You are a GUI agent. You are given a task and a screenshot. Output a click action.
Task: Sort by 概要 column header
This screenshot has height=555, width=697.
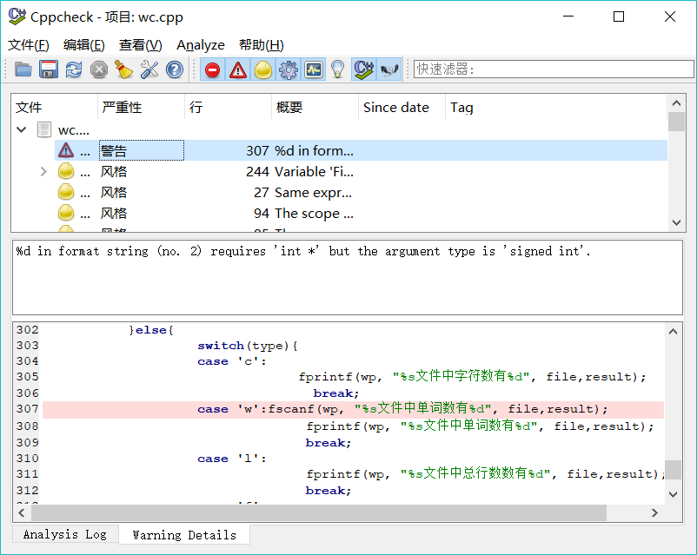315,107
